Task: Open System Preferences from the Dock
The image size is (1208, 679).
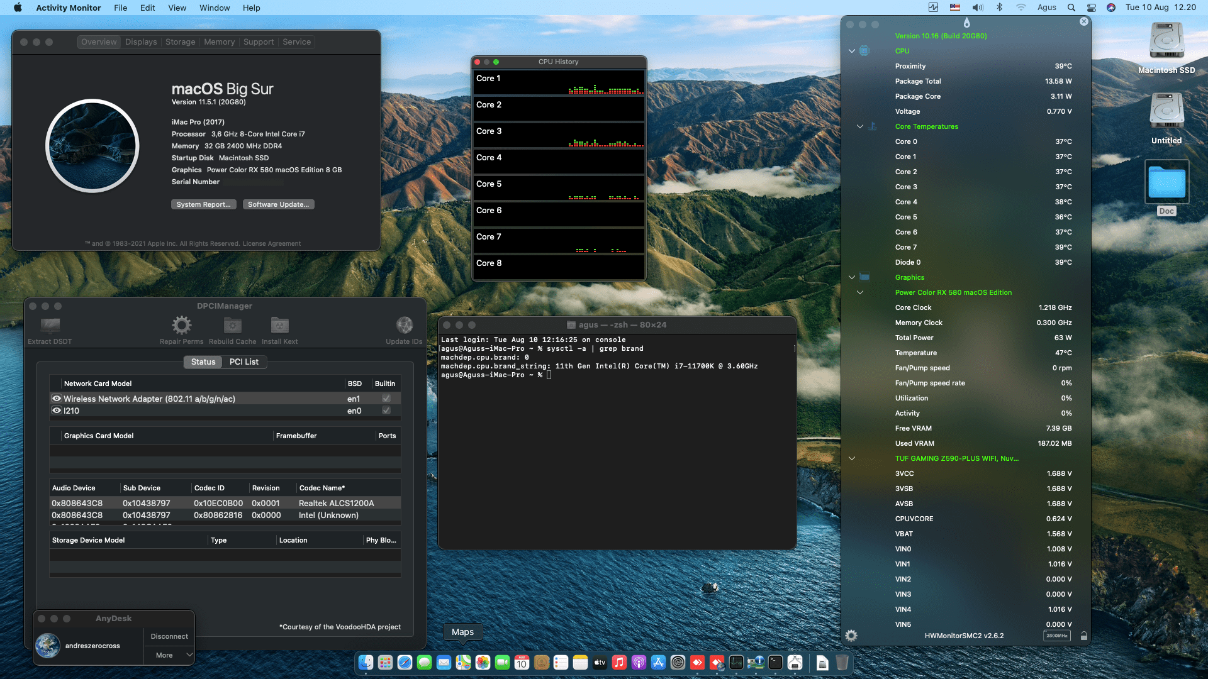Action: 678,662
